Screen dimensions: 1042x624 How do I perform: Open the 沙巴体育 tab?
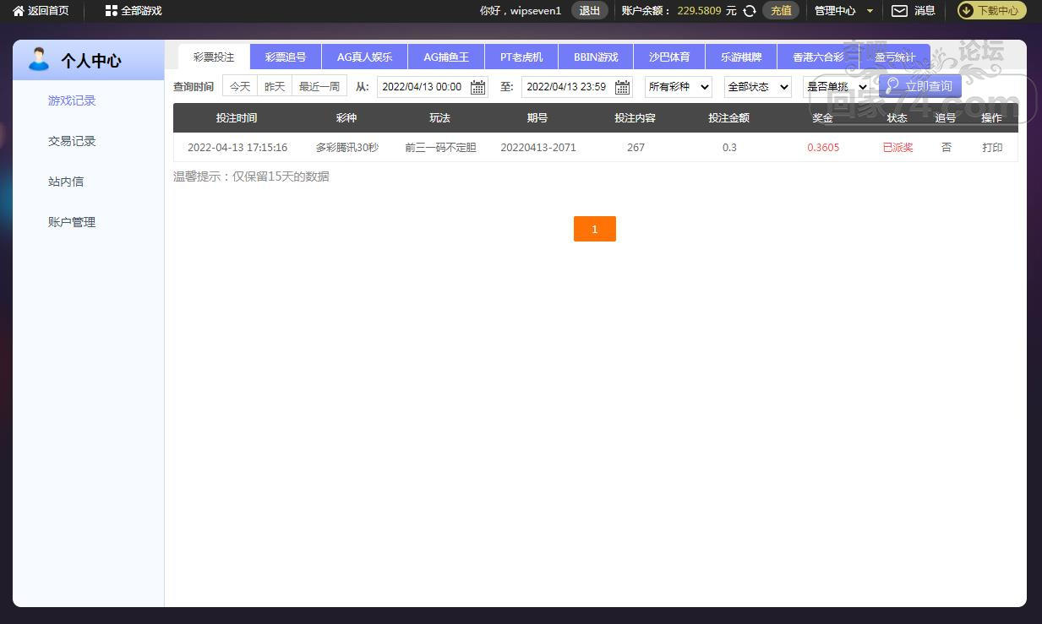point(669,57)
